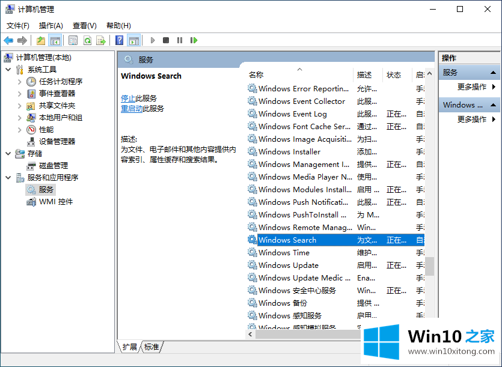Click the Pause Service toolbar button
The width and height of the screenshot is (502, 367).
[180, 40]
